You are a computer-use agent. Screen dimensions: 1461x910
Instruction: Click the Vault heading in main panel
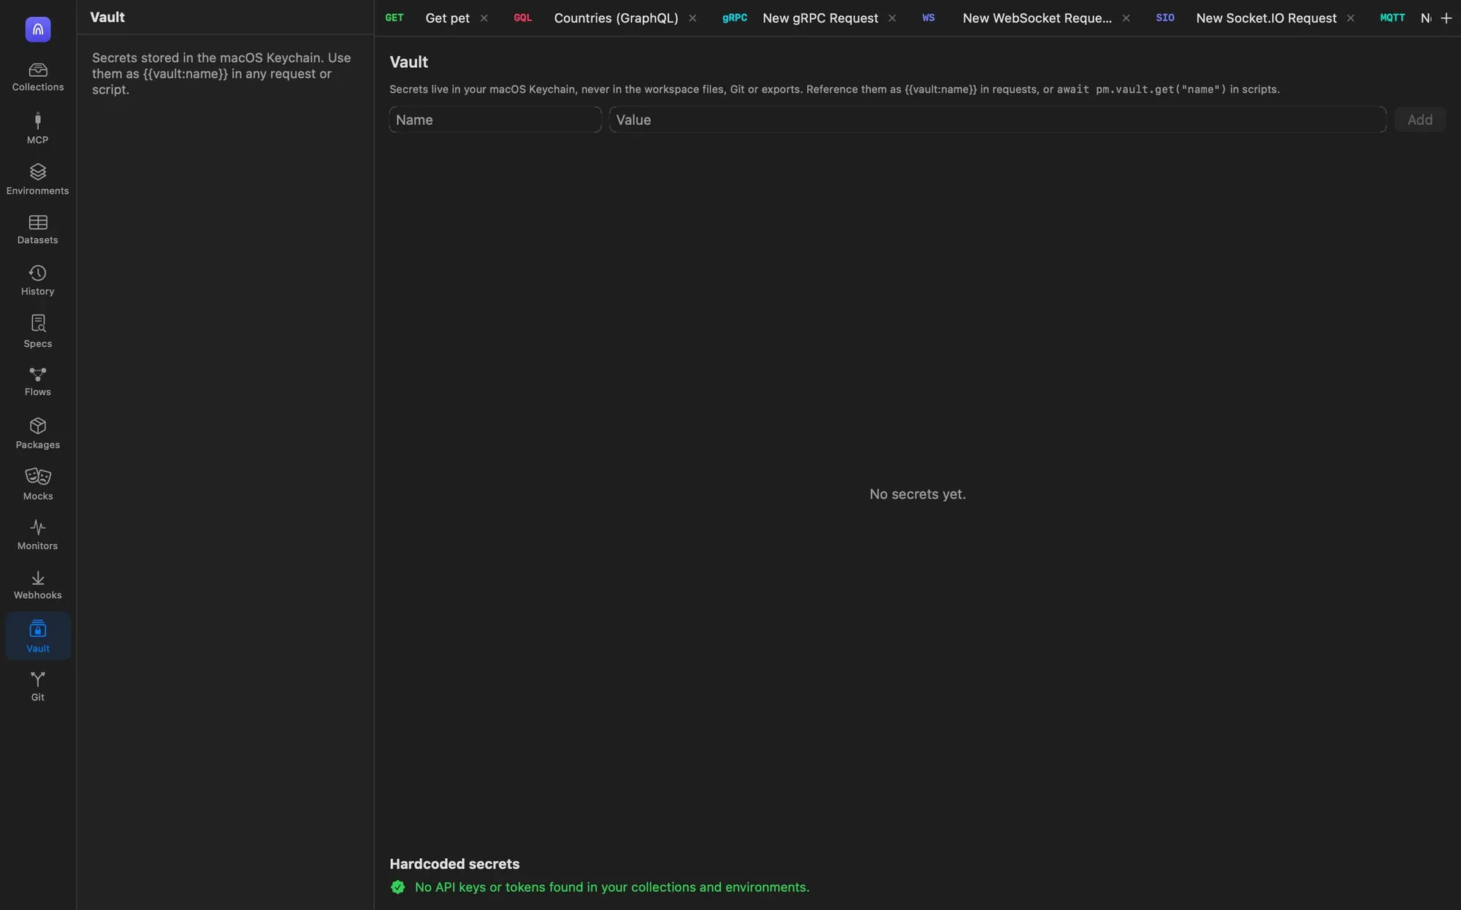pos(409,62)
